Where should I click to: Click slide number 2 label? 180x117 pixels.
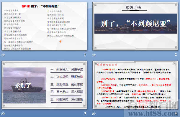[x=176, y=55]
